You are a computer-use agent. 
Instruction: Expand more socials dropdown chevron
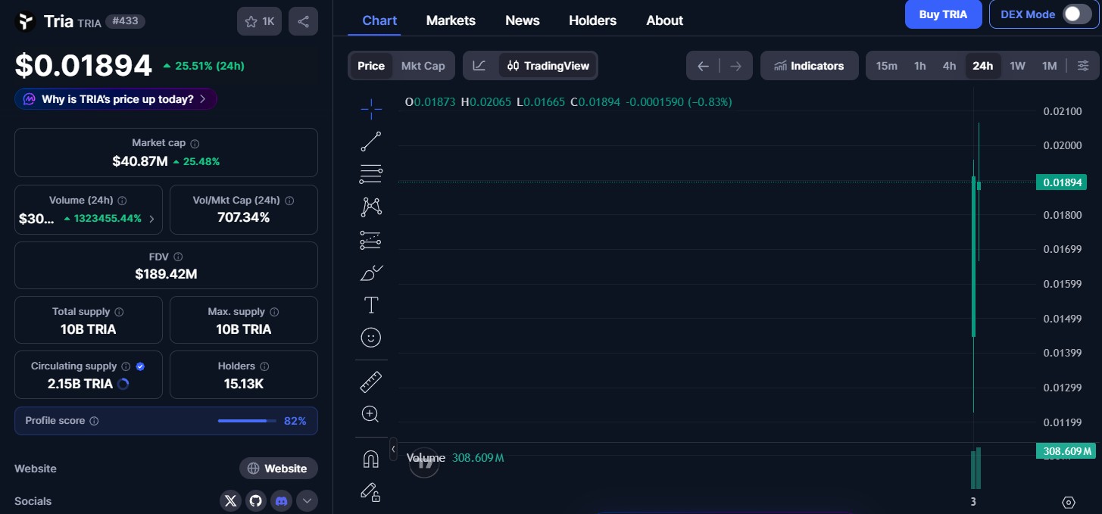click(307, 500)
